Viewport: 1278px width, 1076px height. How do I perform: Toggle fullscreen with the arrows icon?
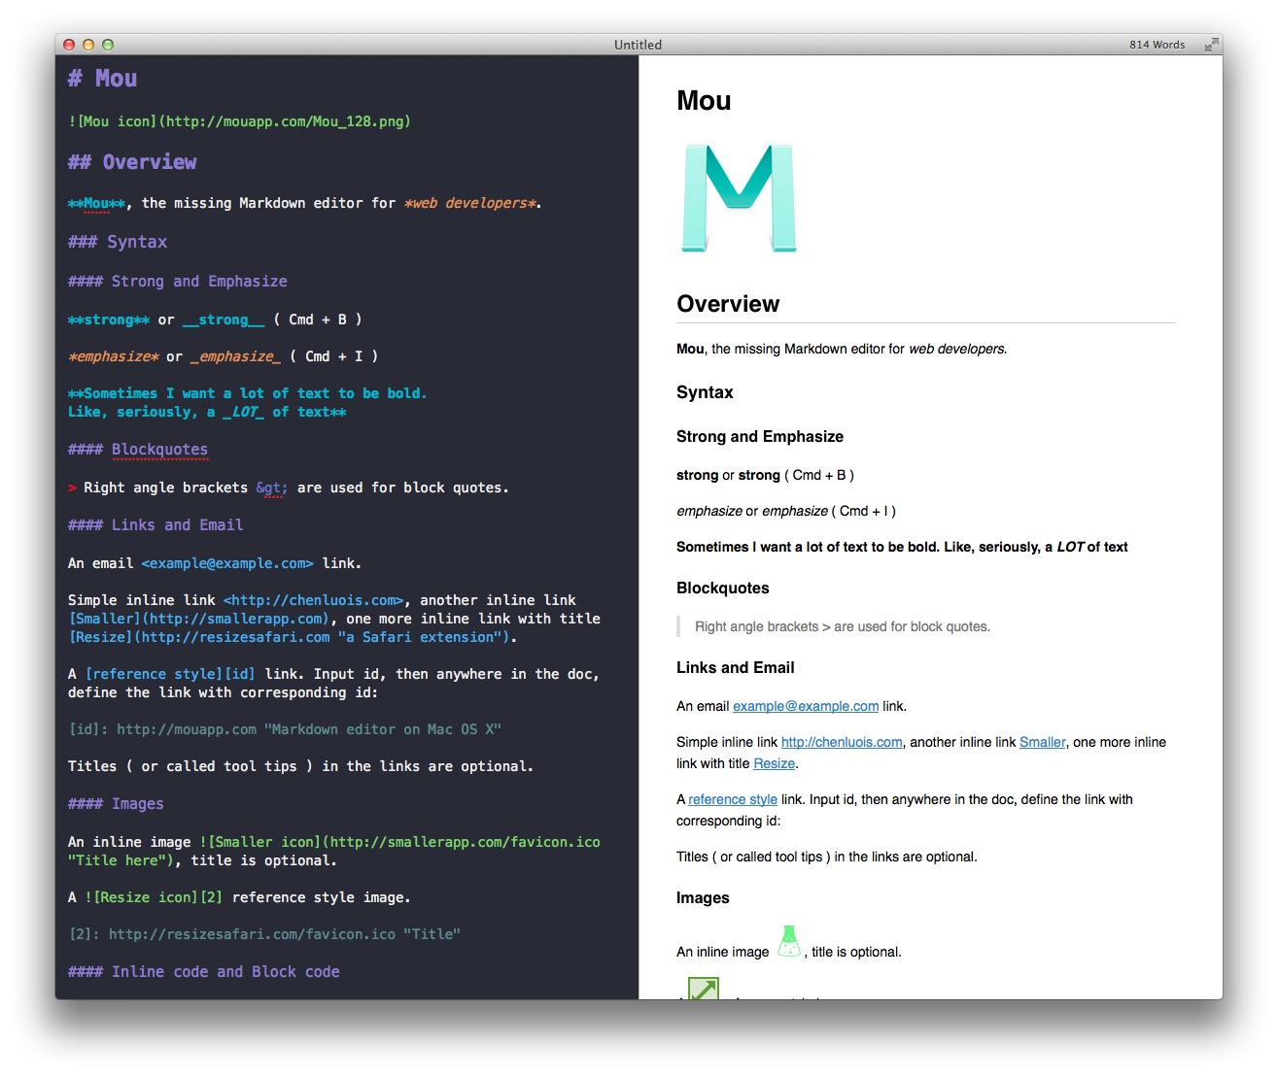point(1211,45)
